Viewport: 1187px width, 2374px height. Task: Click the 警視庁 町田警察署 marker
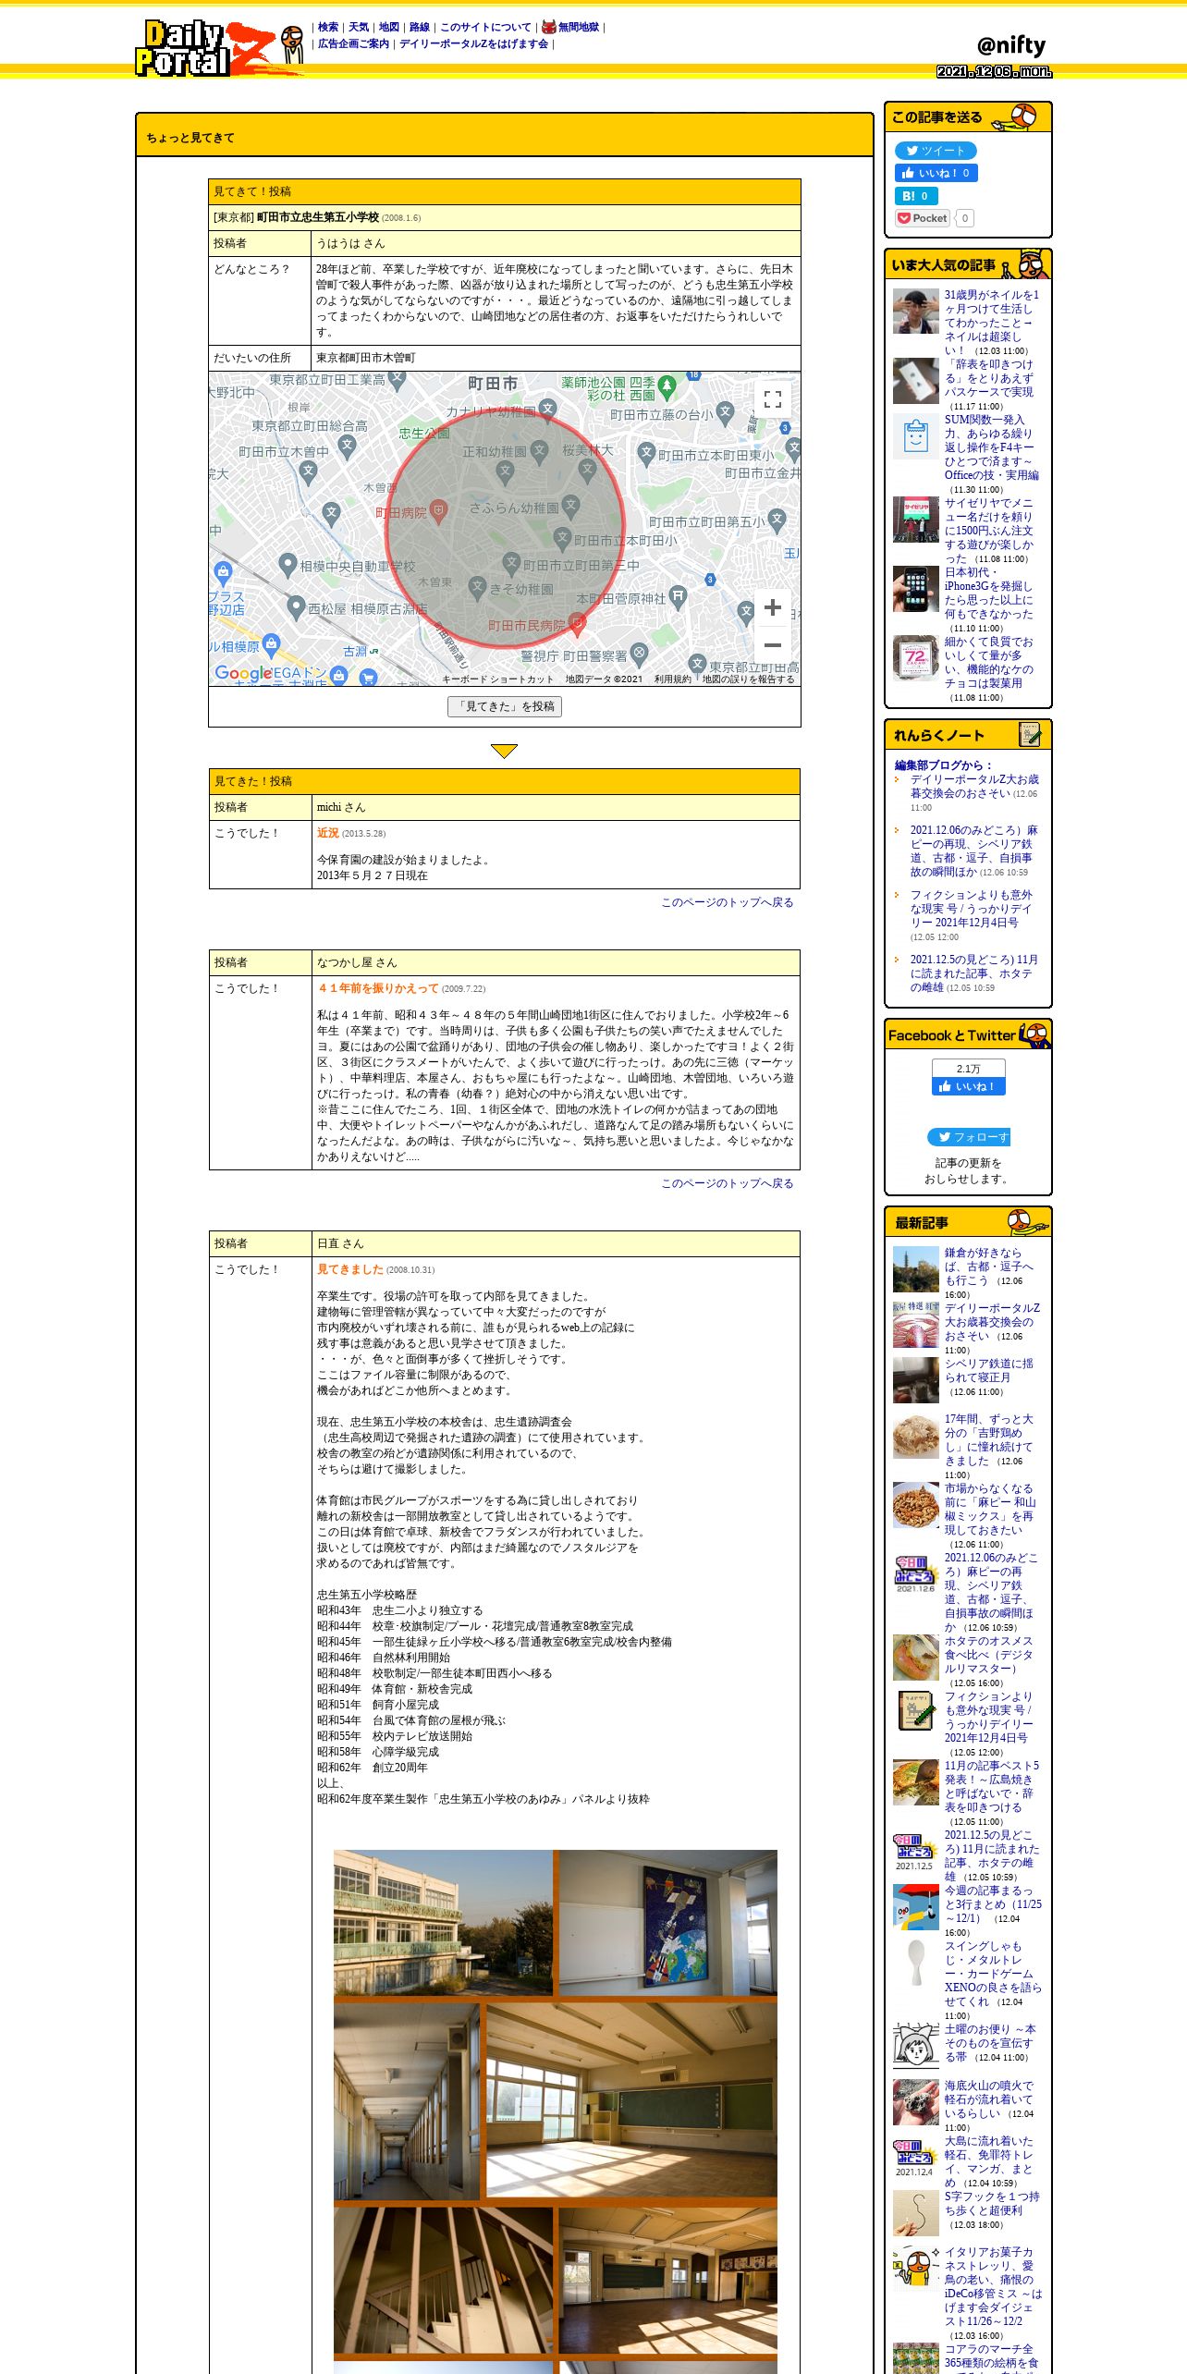click(x=639, y=655)
